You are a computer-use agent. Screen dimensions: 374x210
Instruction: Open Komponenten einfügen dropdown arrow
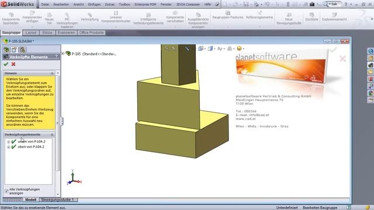coord(32,27)
